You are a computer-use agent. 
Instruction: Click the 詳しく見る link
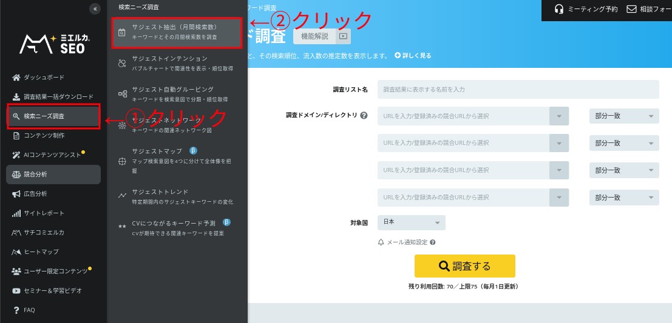(413, 56)
